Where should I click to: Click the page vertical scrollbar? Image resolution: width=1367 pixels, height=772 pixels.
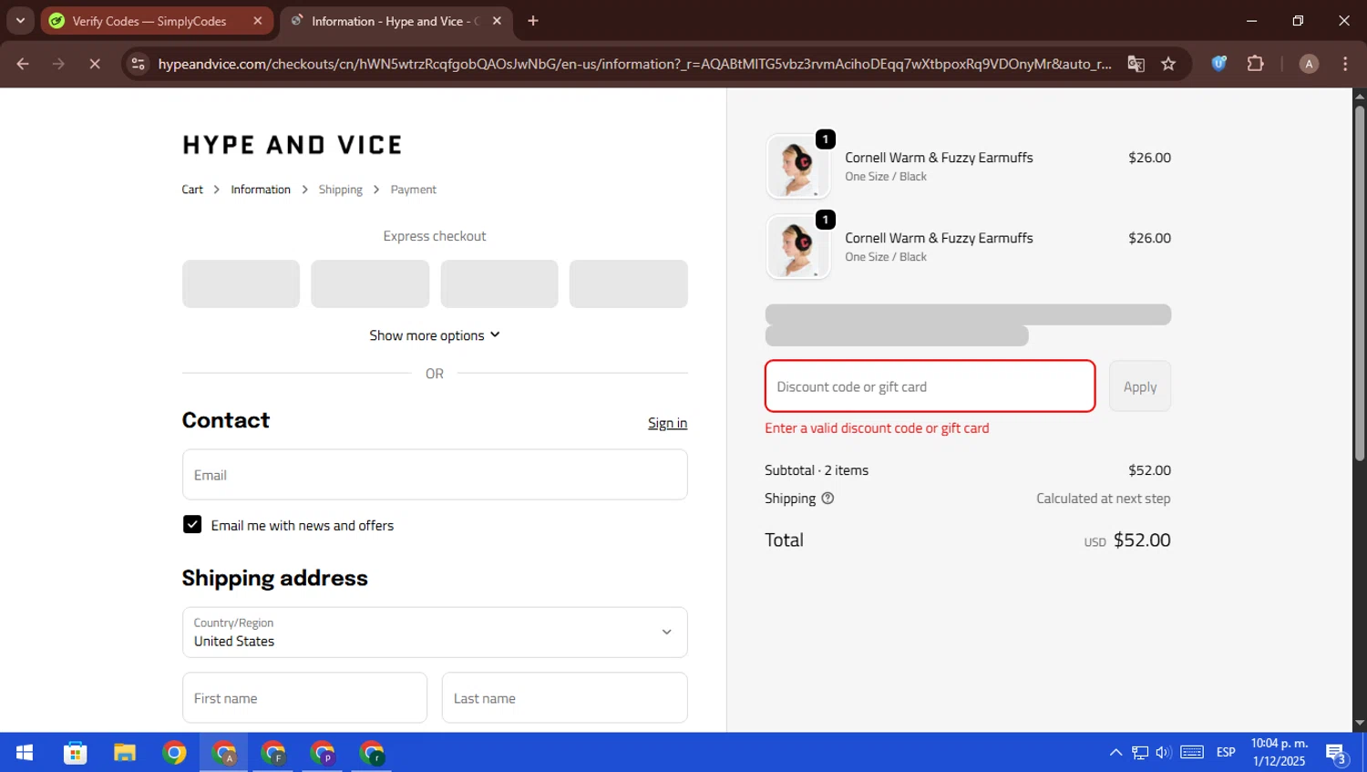(1359, 283)
